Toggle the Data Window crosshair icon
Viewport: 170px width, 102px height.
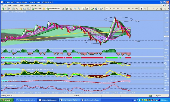coord(17,9)
